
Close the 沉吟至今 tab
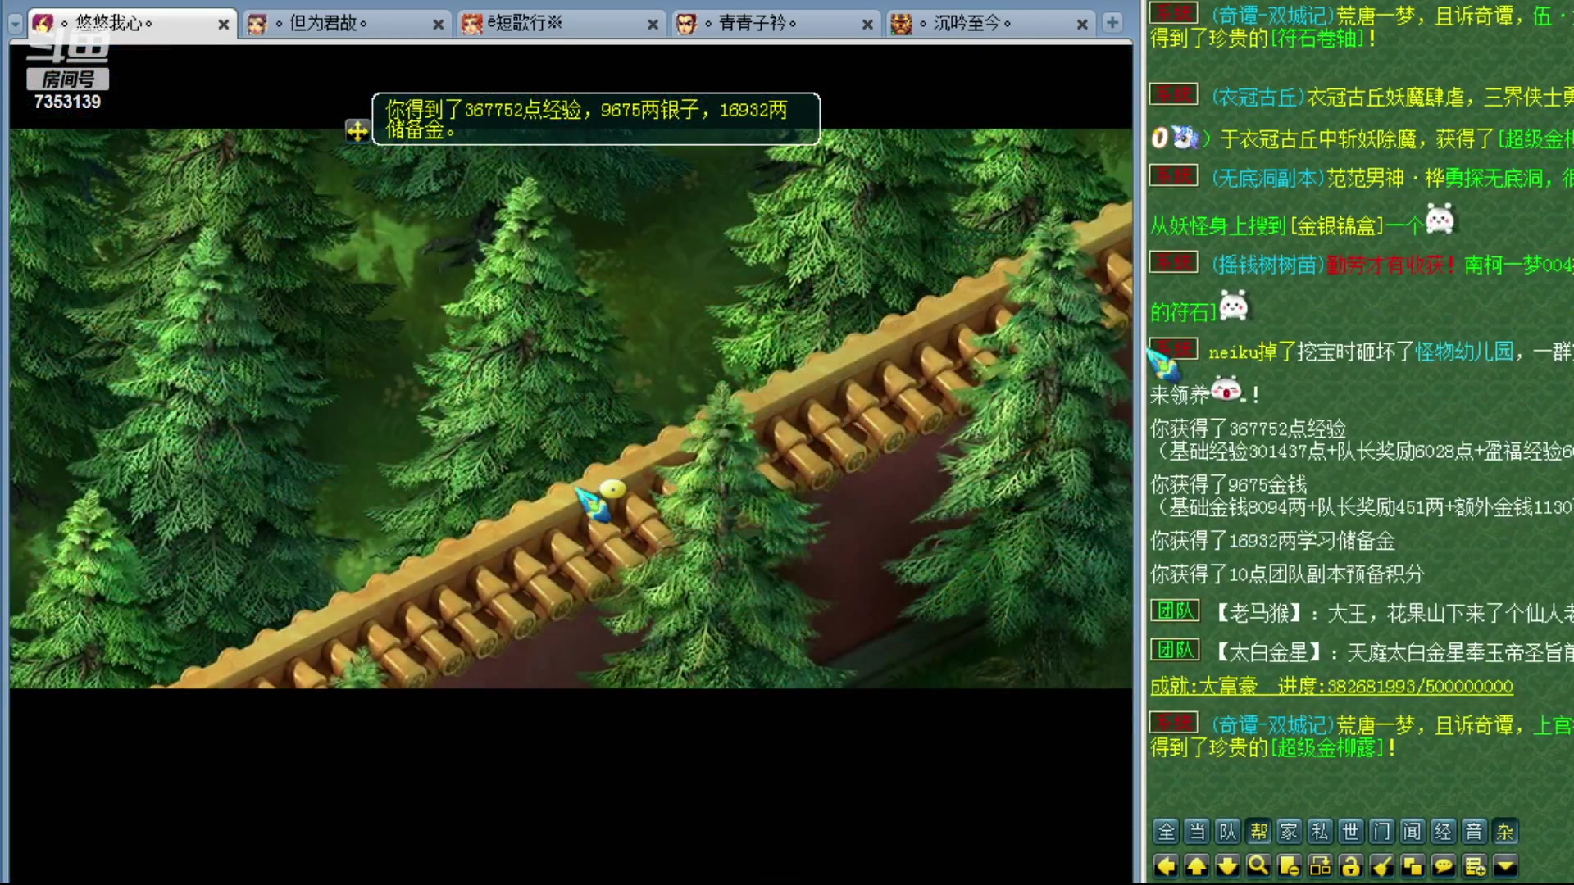click(1082, 25)
